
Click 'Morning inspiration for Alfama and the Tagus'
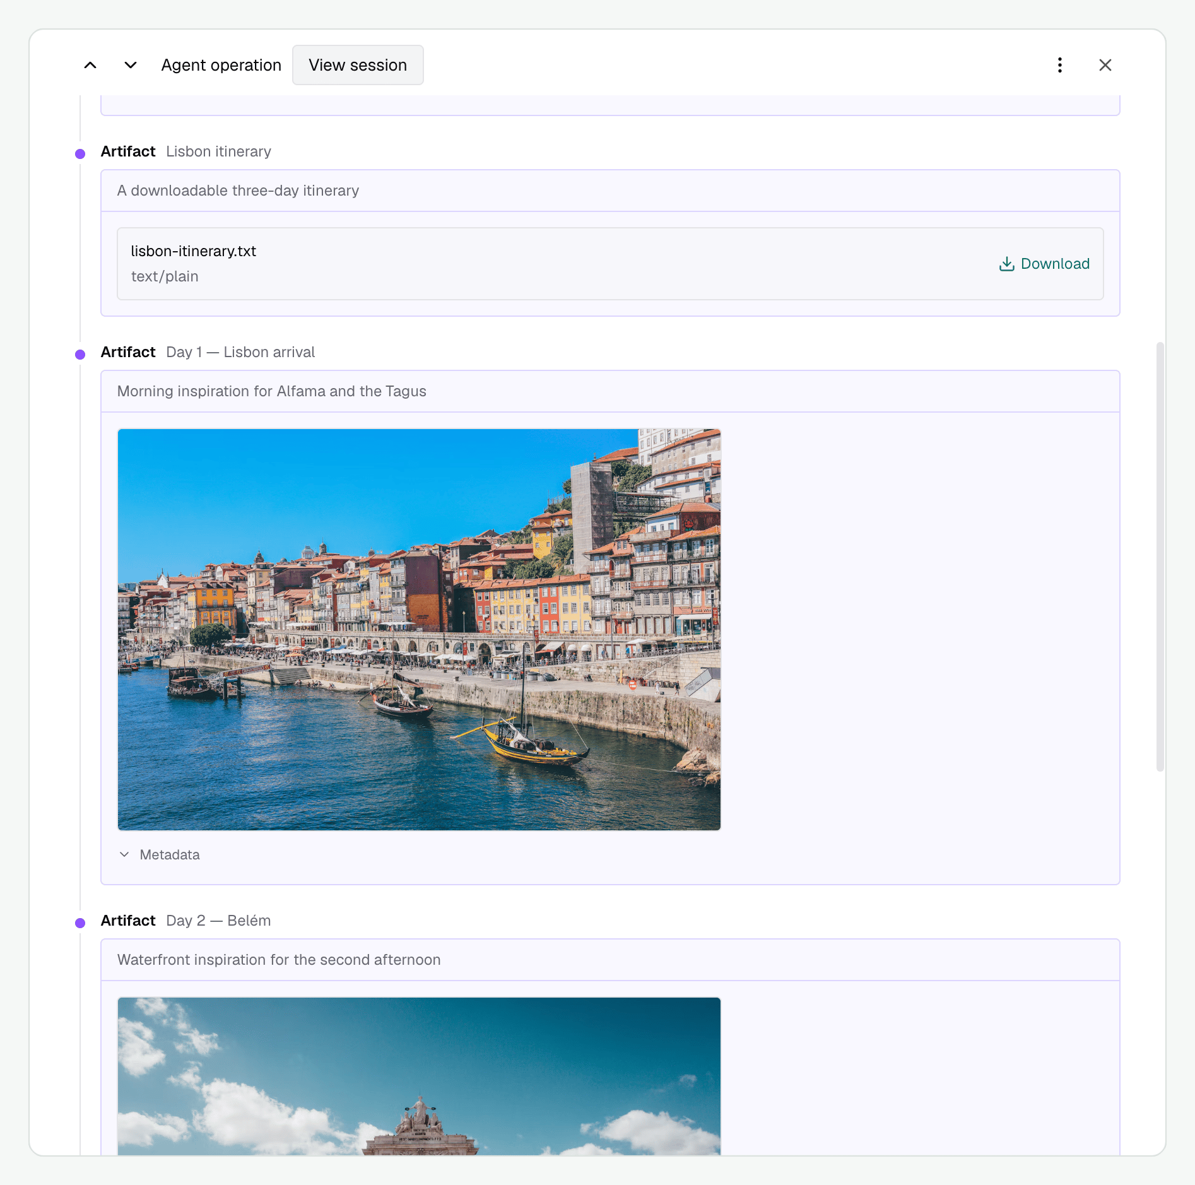(272, 391)
